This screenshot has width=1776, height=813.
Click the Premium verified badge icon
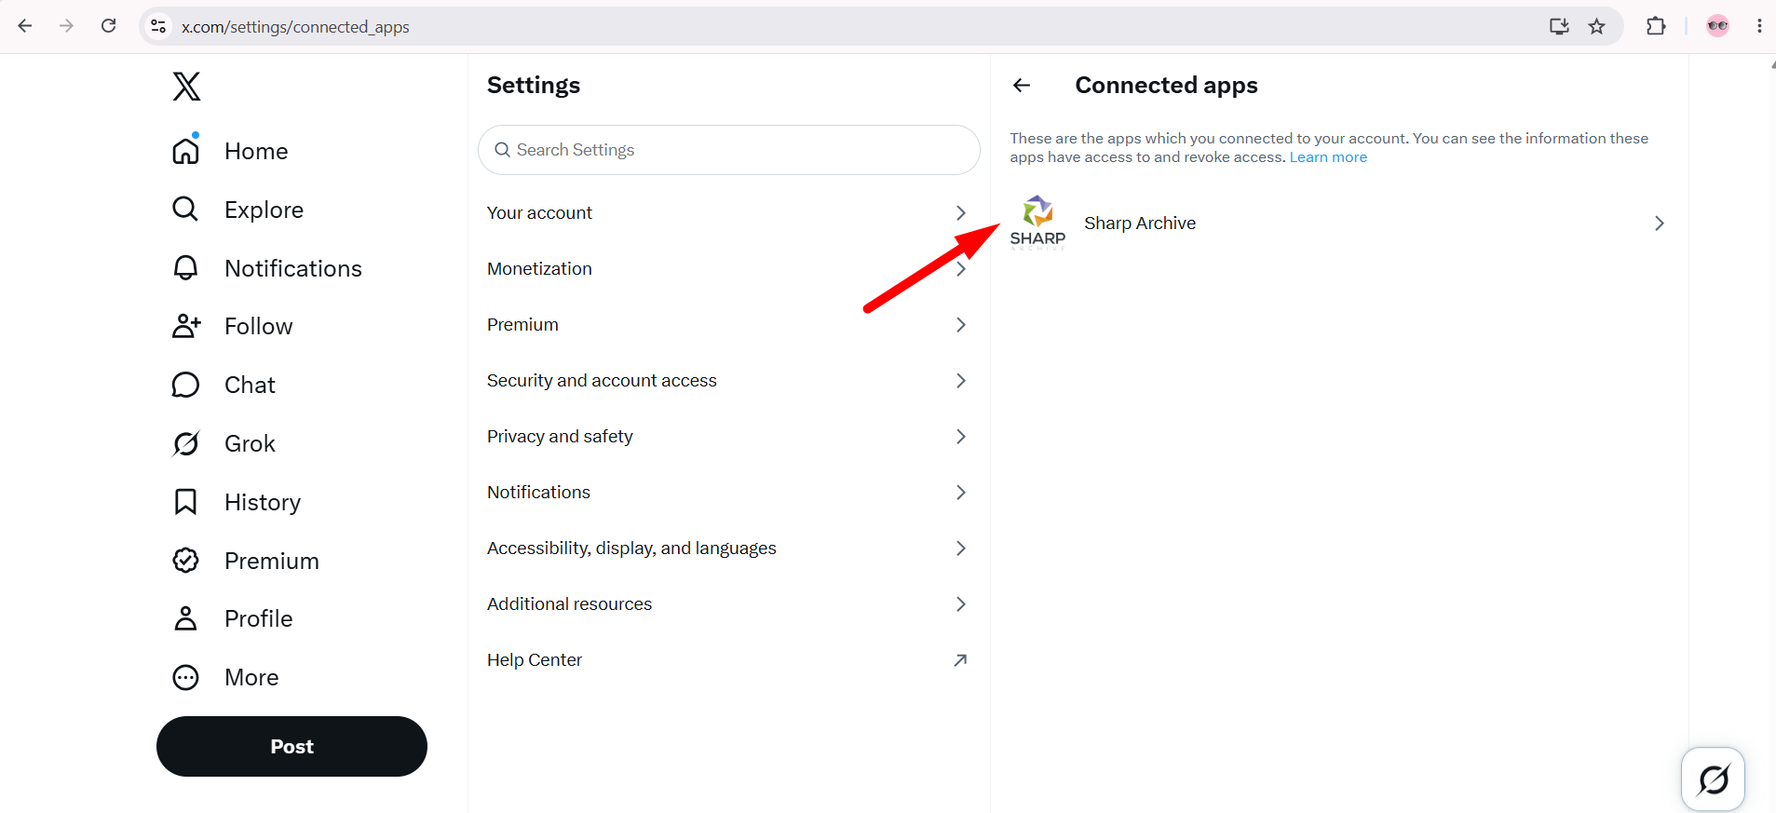(185, 561)
